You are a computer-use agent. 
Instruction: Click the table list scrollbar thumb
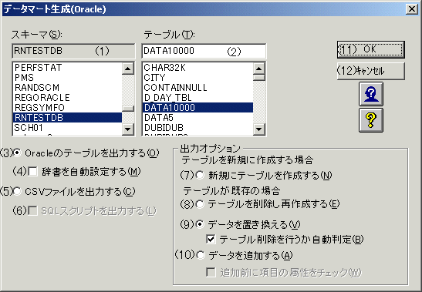[x=259, y=78]
